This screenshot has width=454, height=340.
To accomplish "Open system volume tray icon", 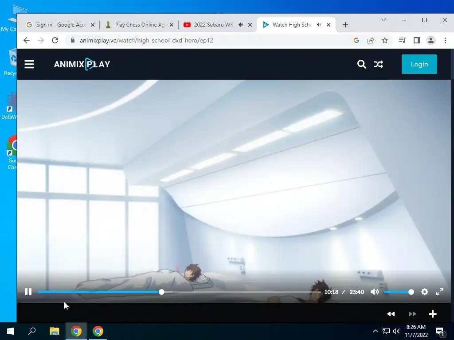I will pos(396,331).
